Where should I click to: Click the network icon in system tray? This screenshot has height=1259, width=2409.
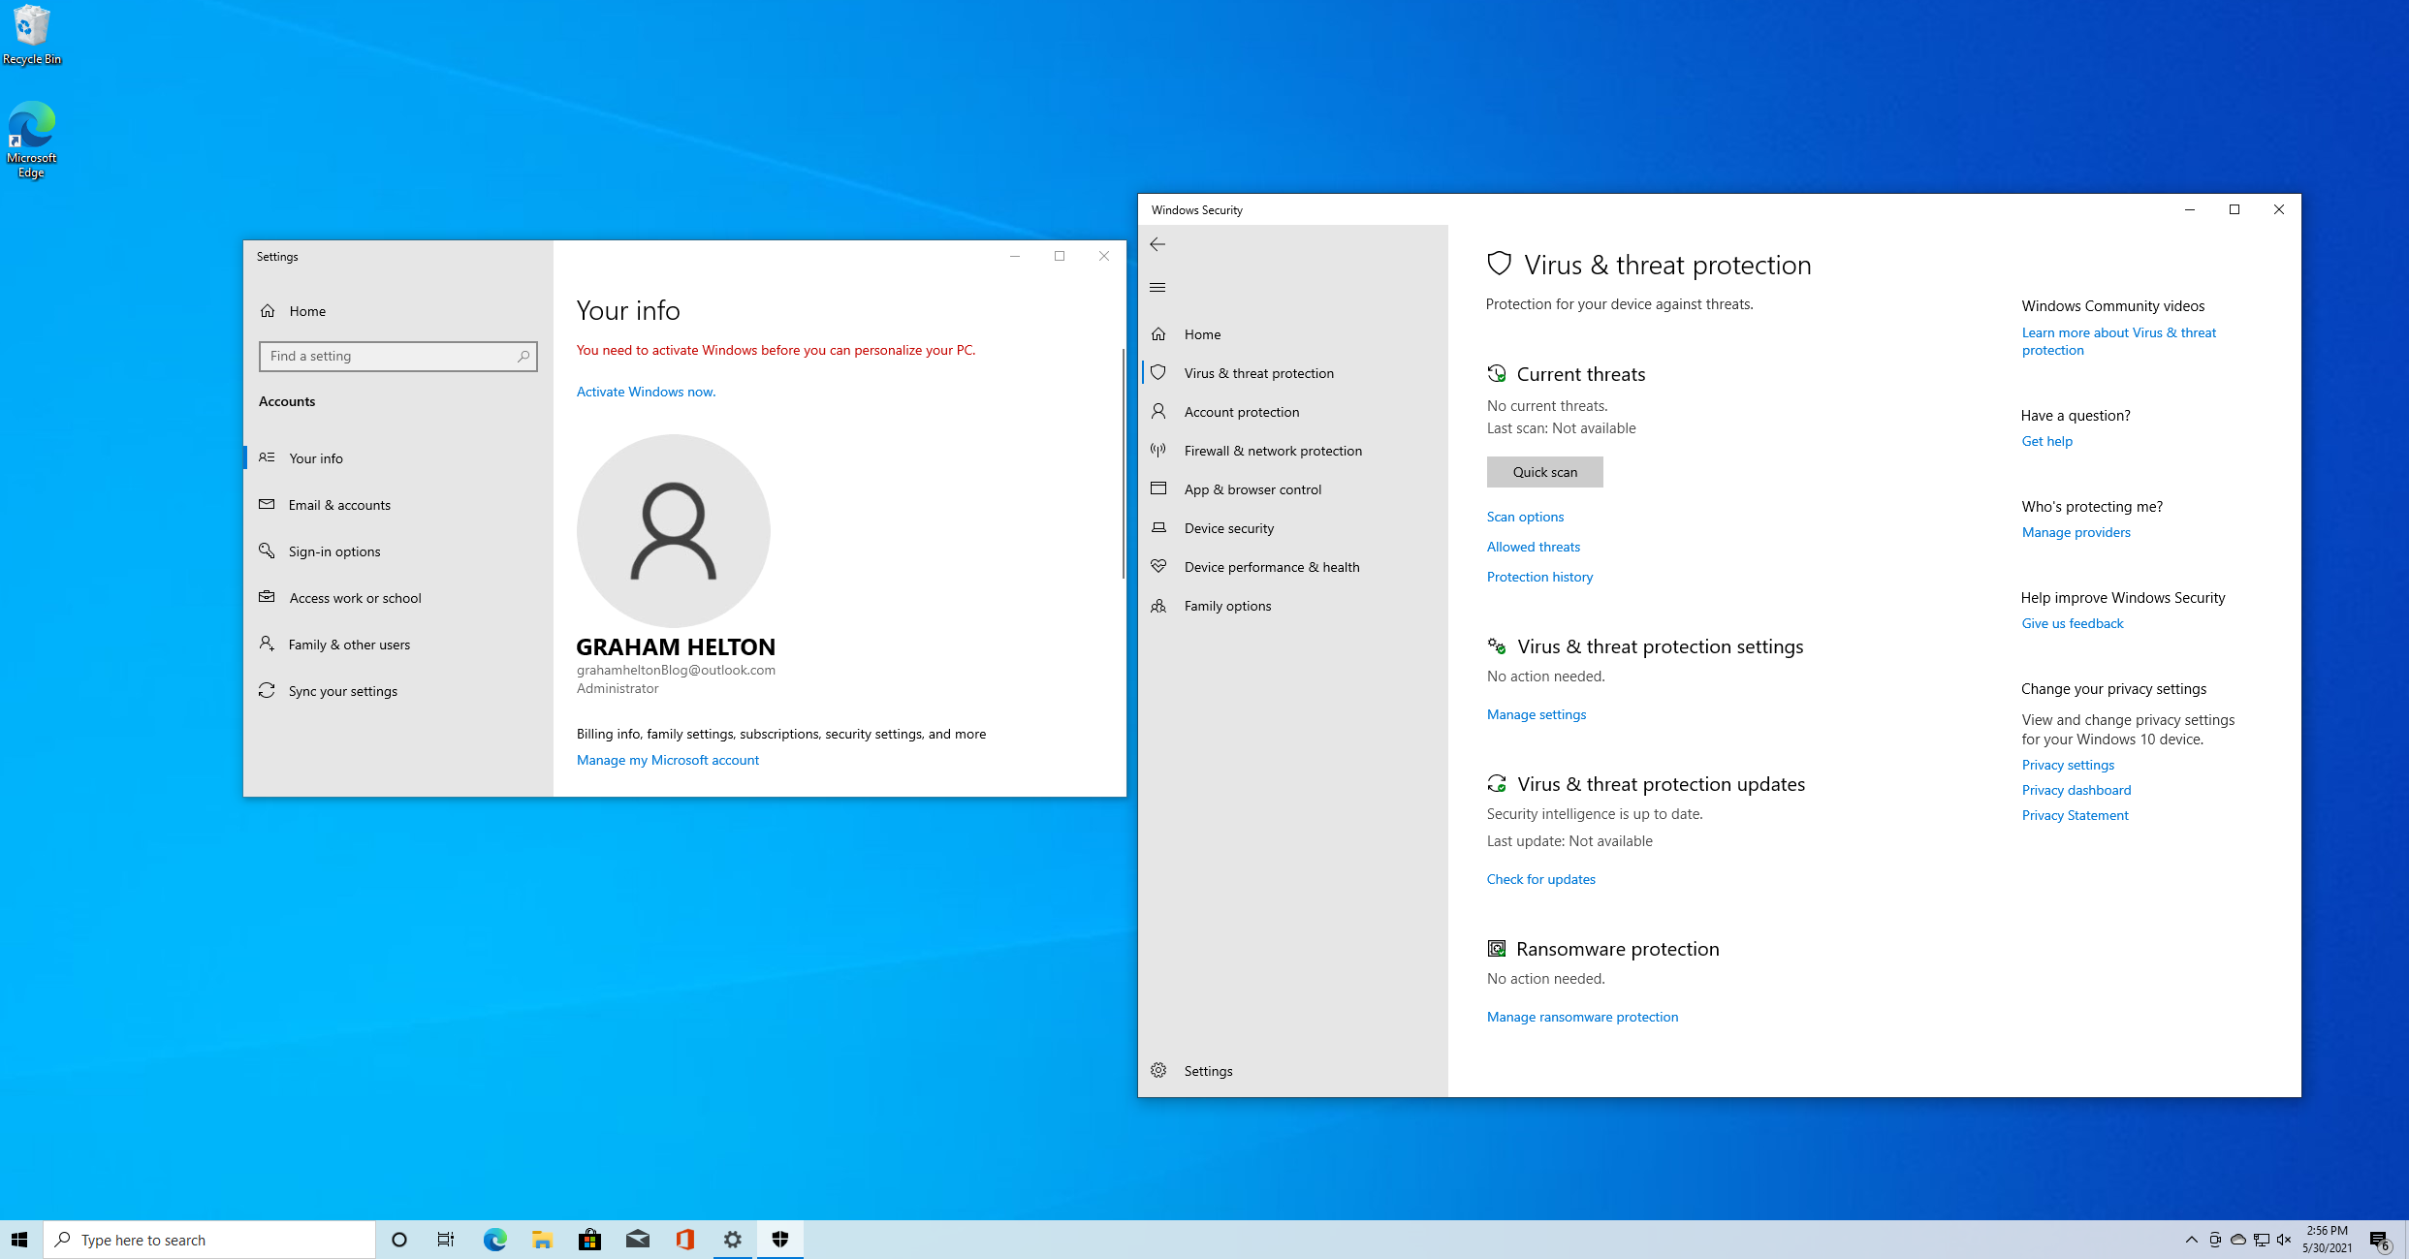[x=2261, y=1240]
